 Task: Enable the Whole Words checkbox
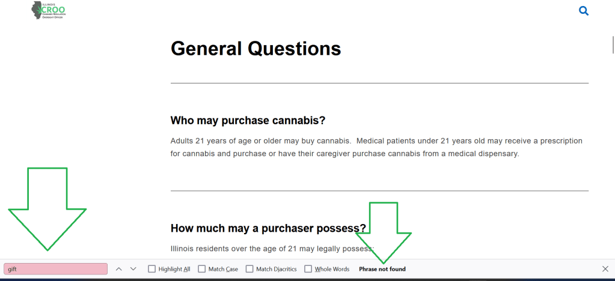(308, 269)
